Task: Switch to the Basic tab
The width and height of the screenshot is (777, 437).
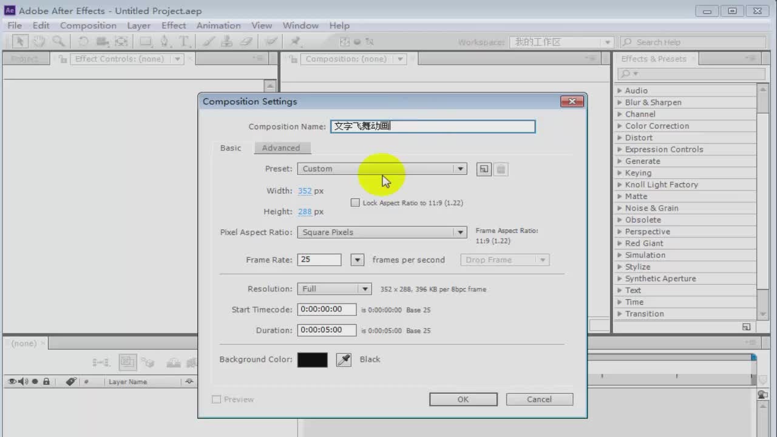Action: 231,148
